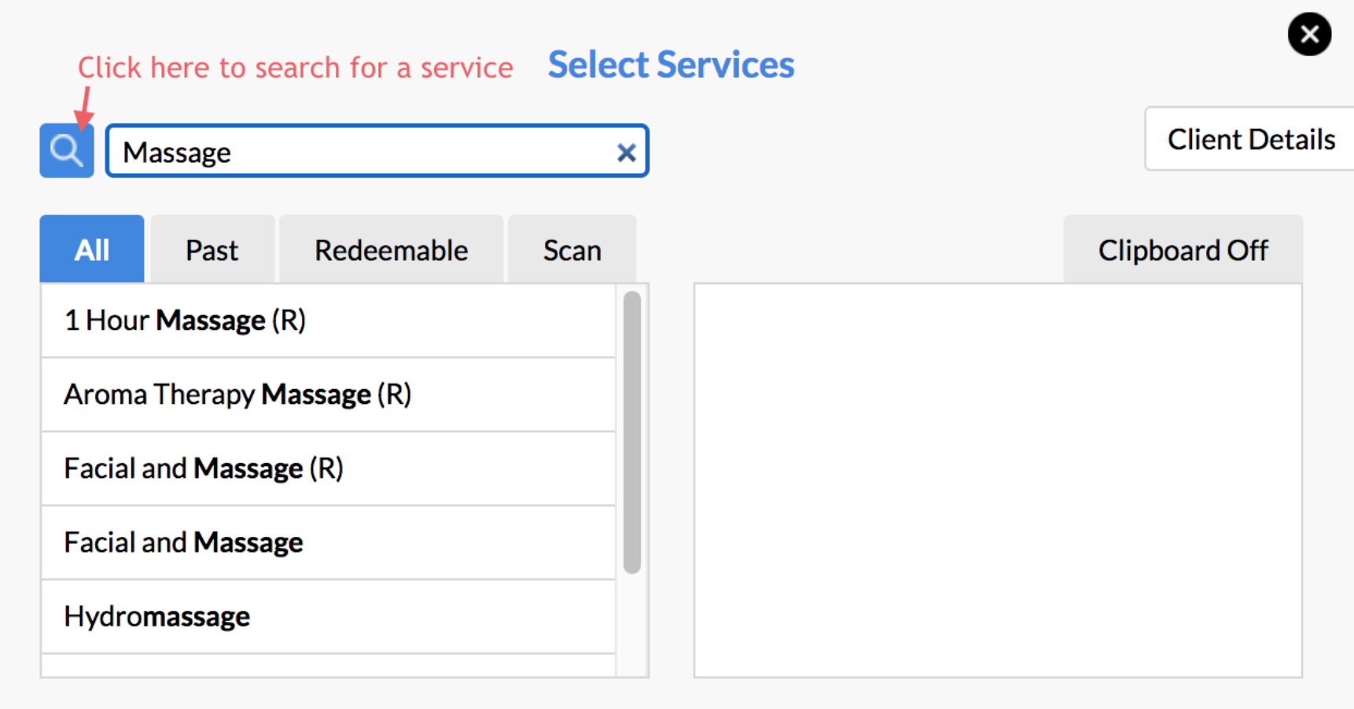Close the Select Services dialog
This screenshot has width=1354, height=709.
(x=1308, y=35)
